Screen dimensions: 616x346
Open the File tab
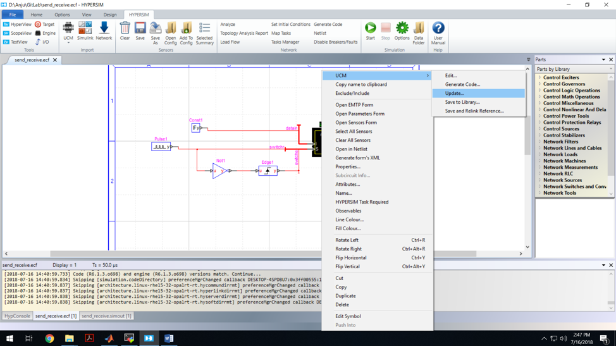(13, 15)
